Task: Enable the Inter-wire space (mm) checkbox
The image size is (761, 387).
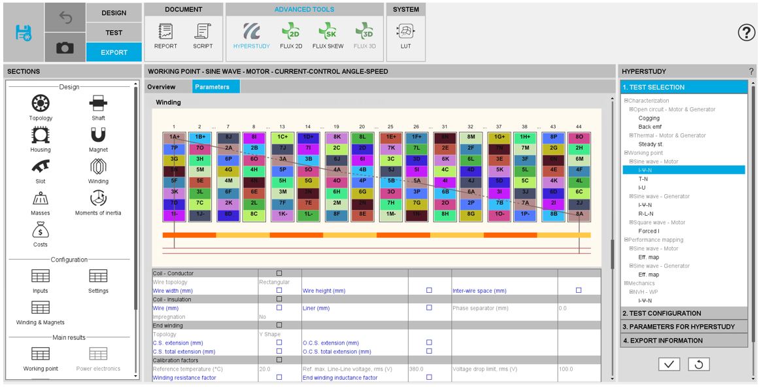Action: [579, 290]
